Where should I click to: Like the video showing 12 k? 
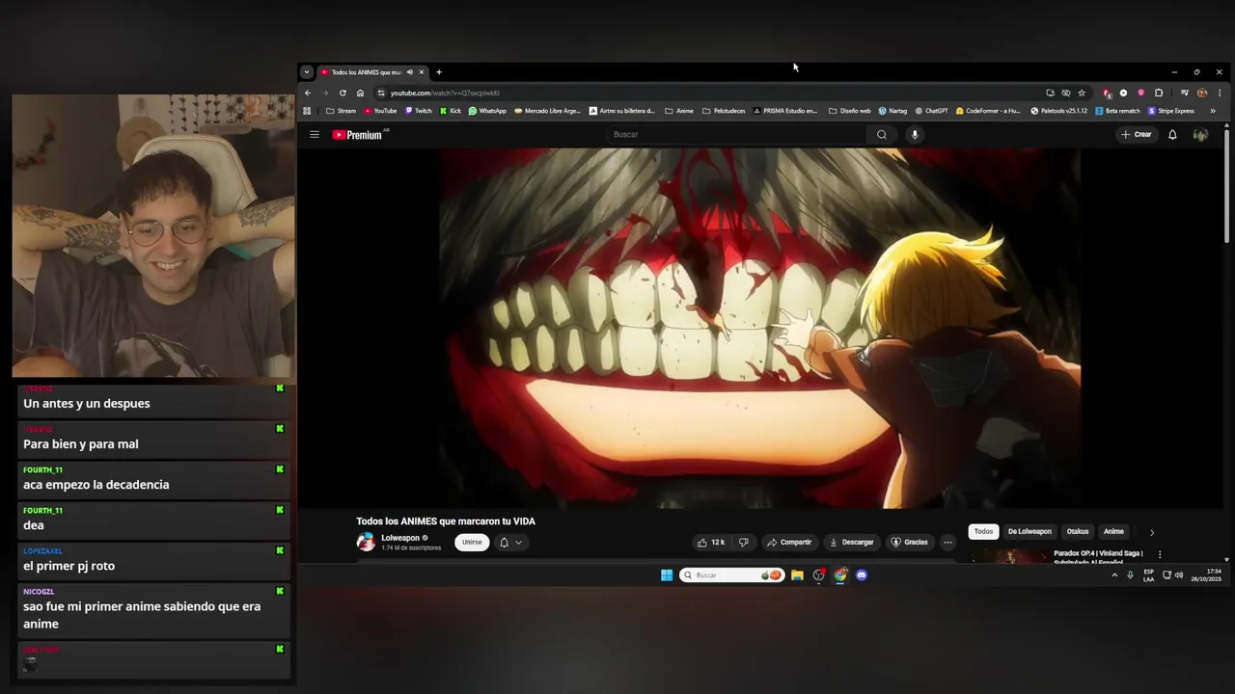711,542
